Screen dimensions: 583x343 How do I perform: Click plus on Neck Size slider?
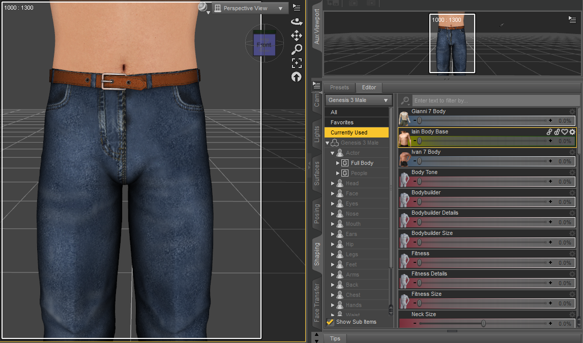550,323
